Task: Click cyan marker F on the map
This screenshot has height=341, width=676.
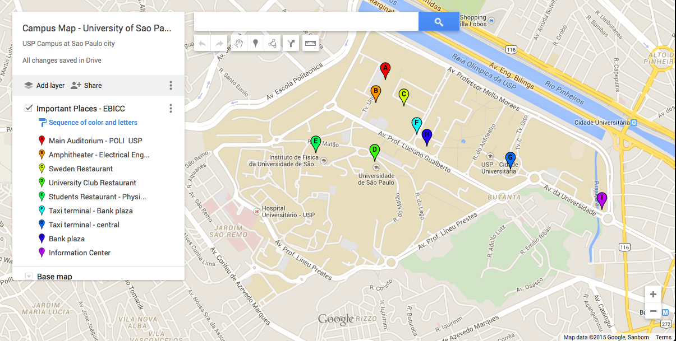Action: click(x=416, y=125)
